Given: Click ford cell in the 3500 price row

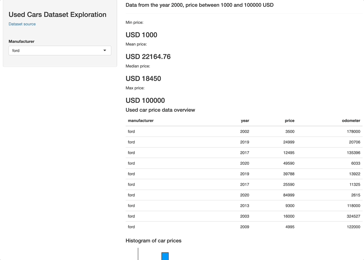Looking at the screenshot, I should [x=131, y=131].
